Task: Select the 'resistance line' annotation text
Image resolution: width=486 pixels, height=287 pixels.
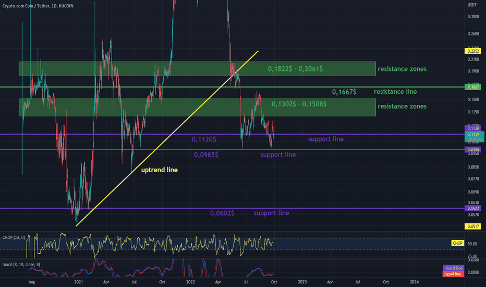Action: (395, 92)
